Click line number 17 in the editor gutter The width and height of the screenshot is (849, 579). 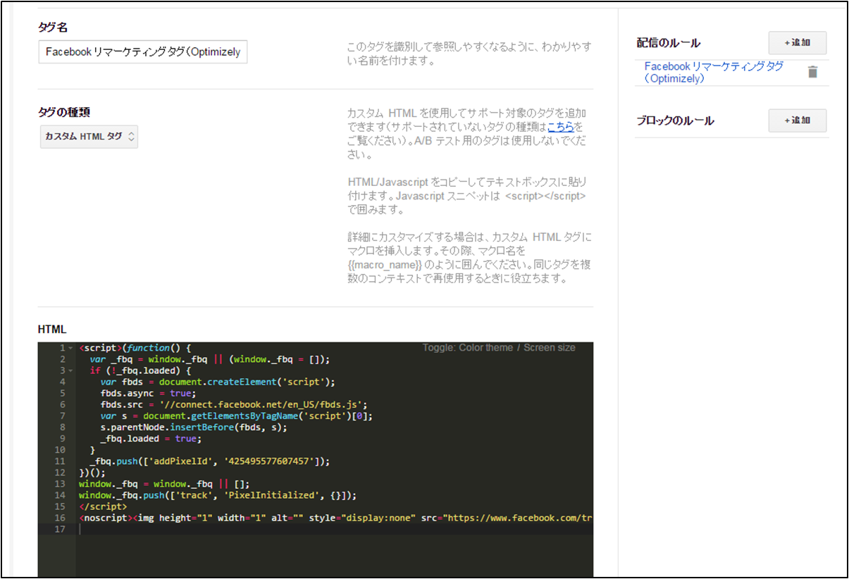pyautogui.click(x=61, y=529)
